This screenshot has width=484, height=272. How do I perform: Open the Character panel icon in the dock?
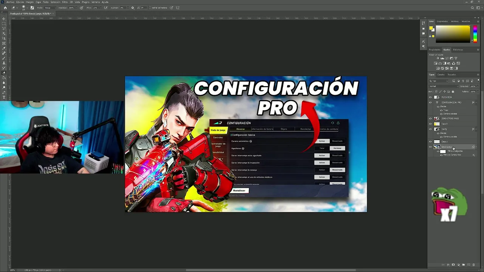coord(423,41)
